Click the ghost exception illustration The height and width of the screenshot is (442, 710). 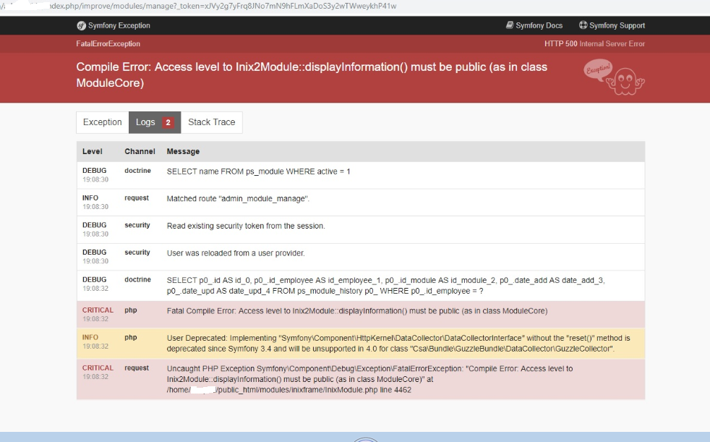(x=615, y=77)
